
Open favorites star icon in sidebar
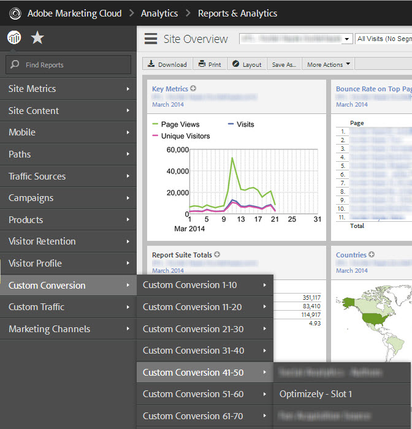click(x=37, y=37)
